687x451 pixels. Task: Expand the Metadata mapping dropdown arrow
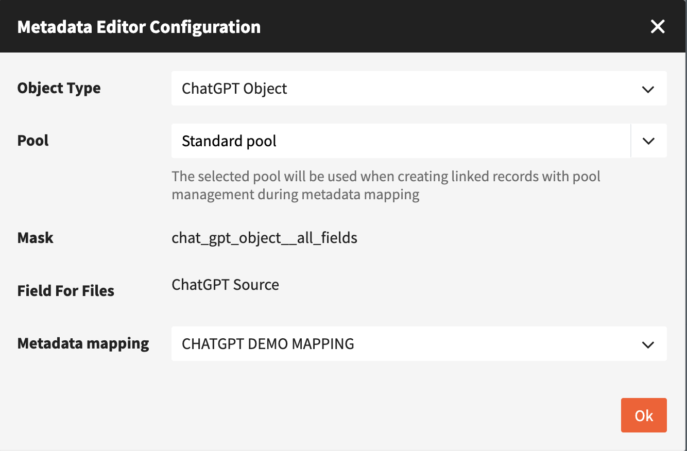coord(648,344)
